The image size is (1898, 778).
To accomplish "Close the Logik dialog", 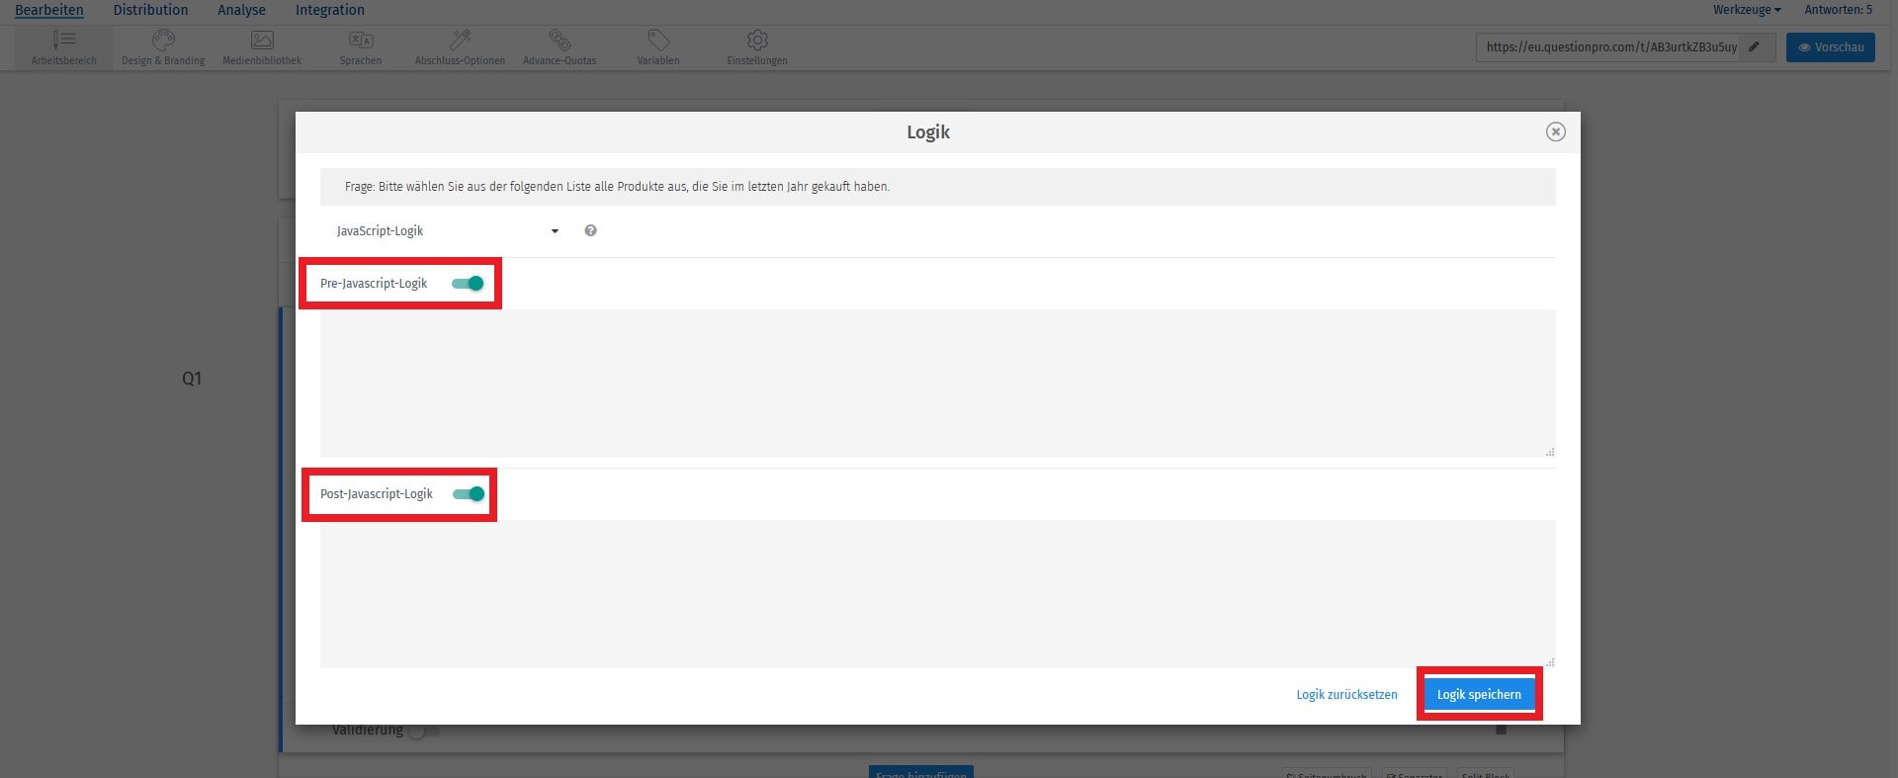I will [1555, 131].
